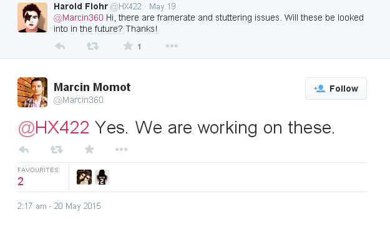The width and height of the screenshot is (390, 232).
Task: Open the 2:17 am 20 May 2015 timestamp
Action: click(x=59, y=206)
